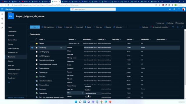
Task: Open the settings gear in header
Action: [x=174, y=9]
